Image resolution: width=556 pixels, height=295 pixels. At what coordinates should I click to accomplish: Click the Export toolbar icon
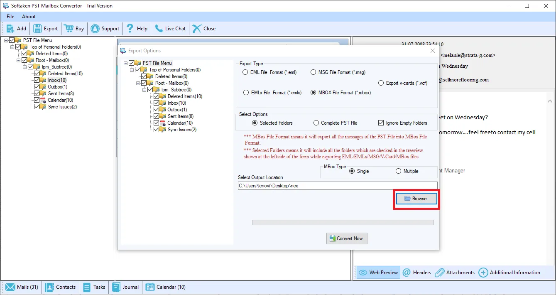[37, 29]
